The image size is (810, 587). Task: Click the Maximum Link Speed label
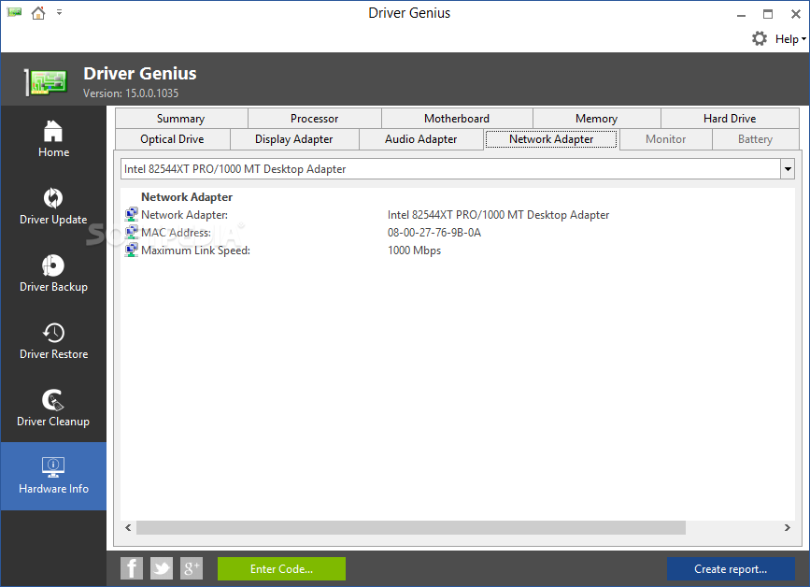click(x=196, y=251)
